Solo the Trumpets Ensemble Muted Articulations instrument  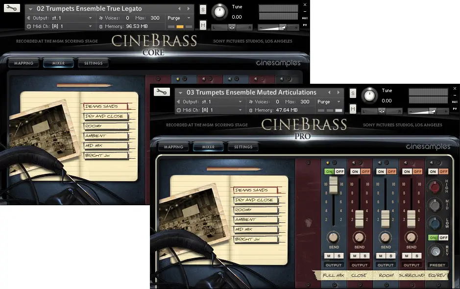tap(353, 94)
